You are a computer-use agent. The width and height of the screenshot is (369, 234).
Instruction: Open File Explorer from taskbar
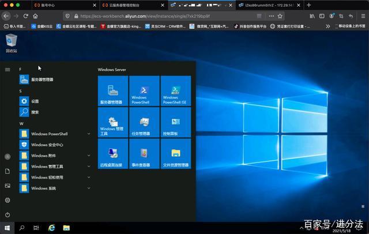66,228
